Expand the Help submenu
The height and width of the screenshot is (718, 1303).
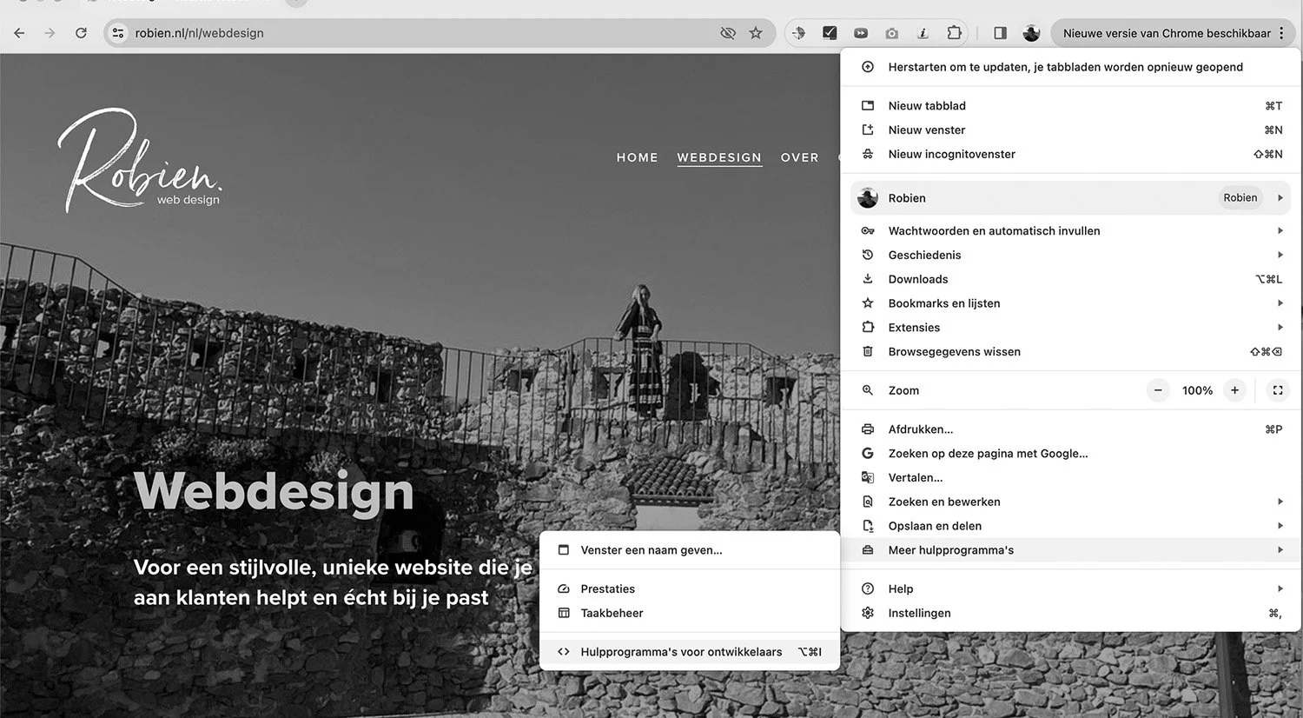pyautogui.click(x=1279, y=588)
